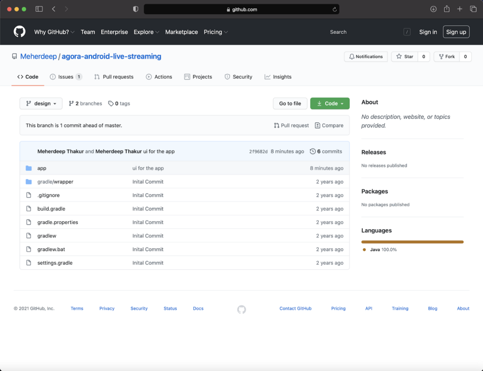The width and height of the screenshot is (483, 371).
Task: Fork this repository
Action: (x=447, y=56)
